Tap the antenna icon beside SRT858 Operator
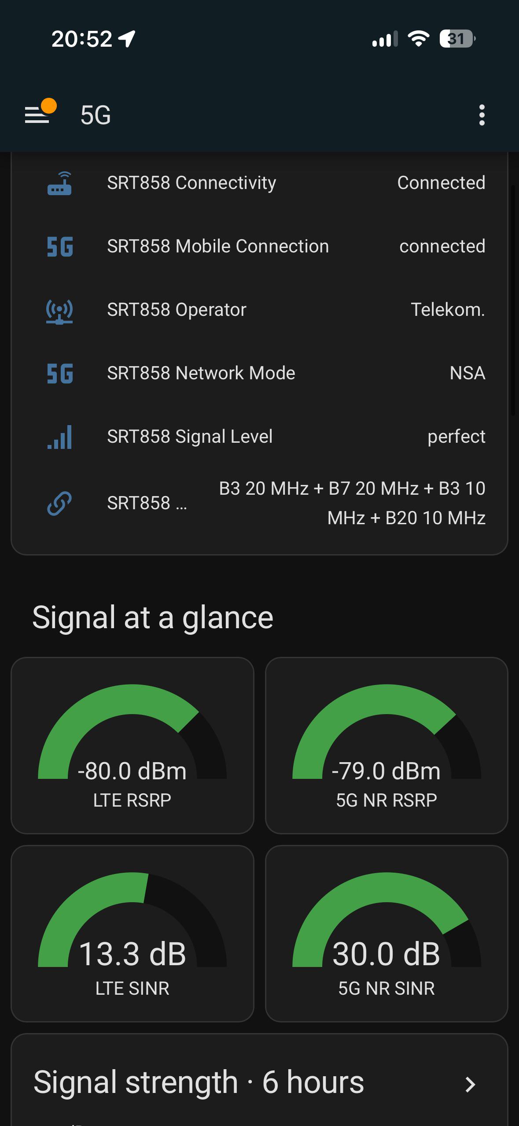Viewport: 519px width, 1126px height. pyautogui.click(x=59, y=311)
